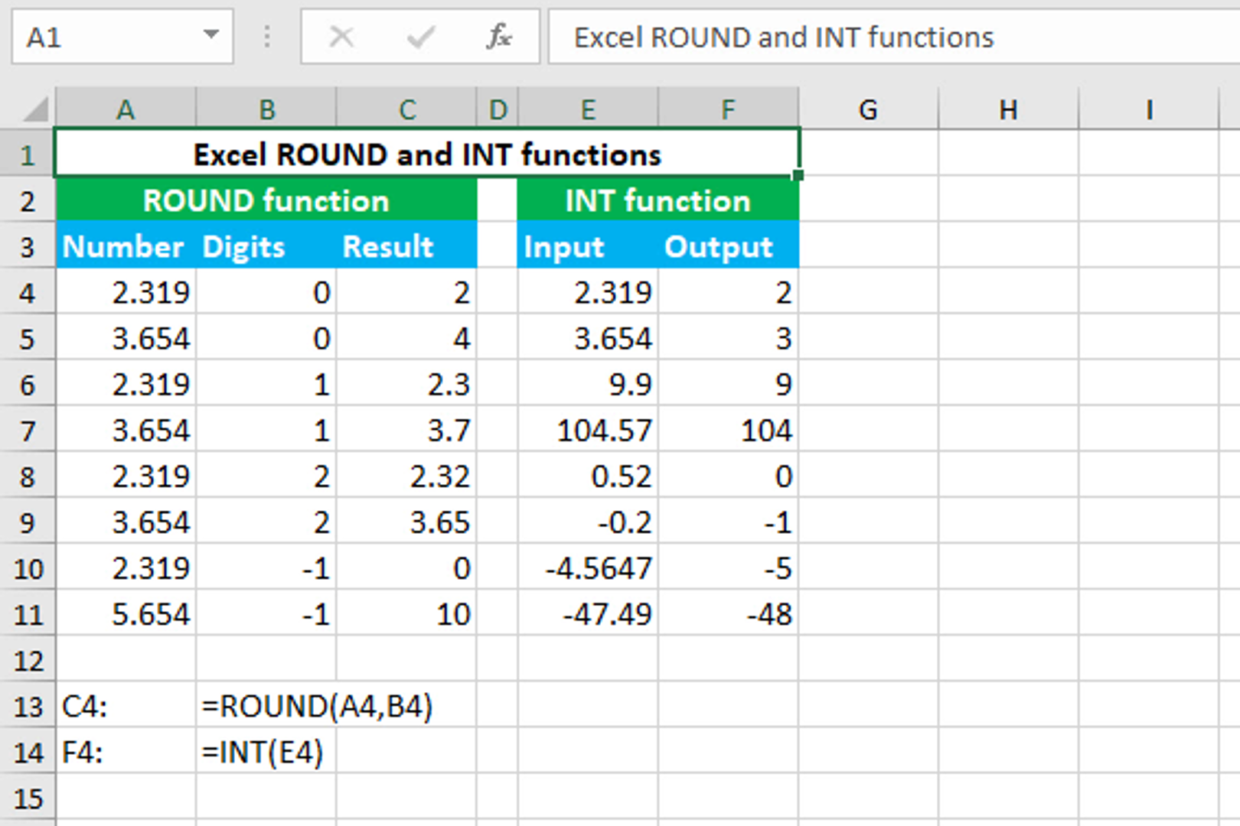
Task: Click the formula bar options dots
Action: [266, 36]
